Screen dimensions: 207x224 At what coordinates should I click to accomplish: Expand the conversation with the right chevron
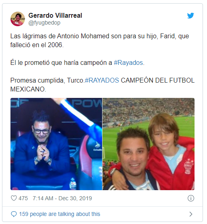click(x=191, y=214)
